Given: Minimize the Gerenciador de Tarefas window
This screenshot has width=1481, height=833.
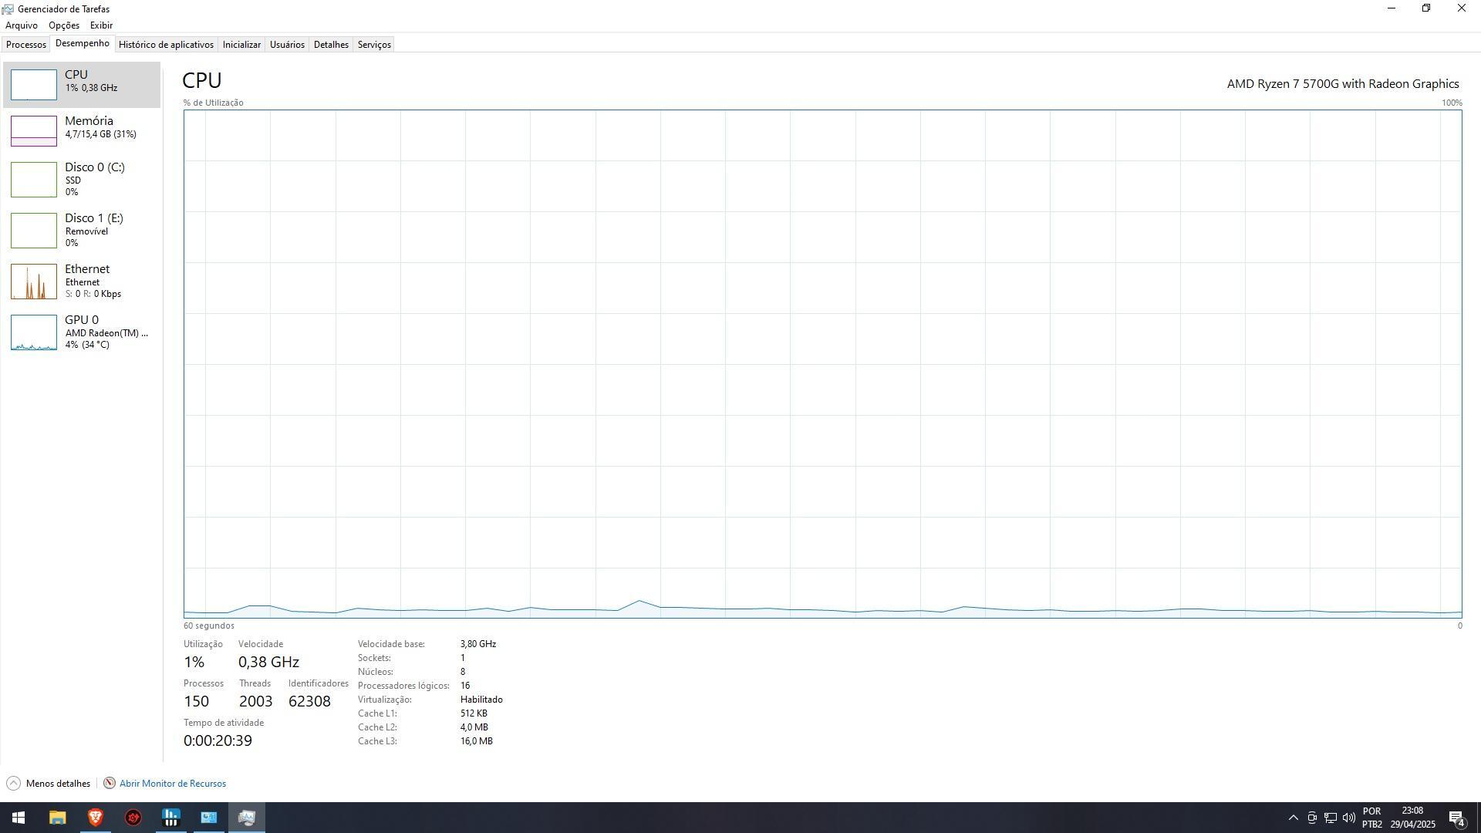Looking at the screenshot, I should [1392, 8].
